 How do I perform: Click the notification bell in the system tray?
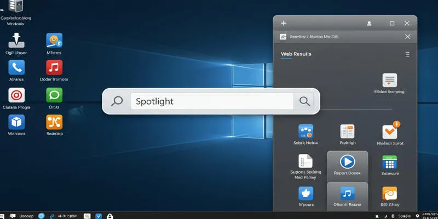click(377, 216)
